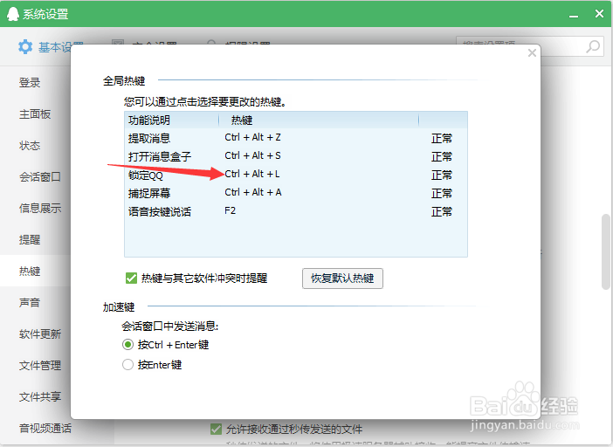Viewport: 613px width, 447px height.
Task: Minimize the 系统设置 window
Action: pos(574,15)
